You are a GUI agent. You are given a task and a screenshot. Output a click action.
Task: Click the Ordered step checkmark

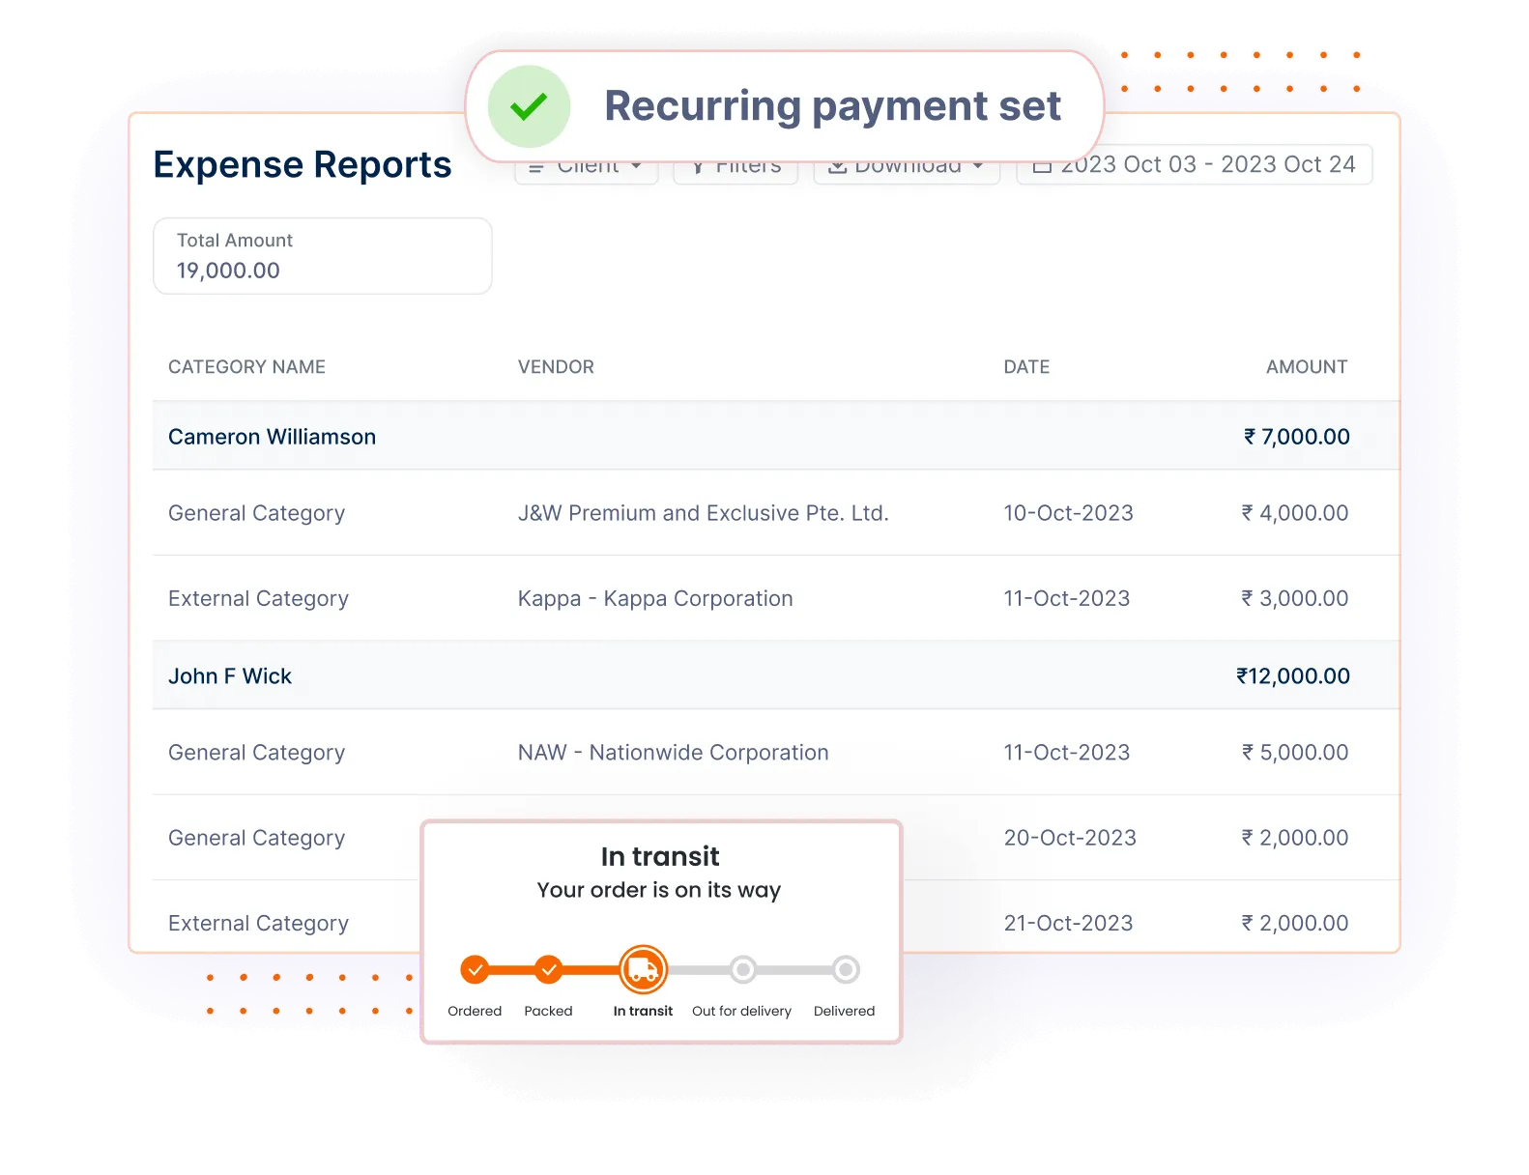pyautogui.click(x=475, y=969)
